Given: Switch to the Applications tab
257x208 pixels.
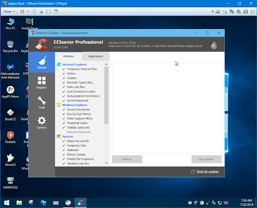Looking at the screenshot, I should (96, 56).
